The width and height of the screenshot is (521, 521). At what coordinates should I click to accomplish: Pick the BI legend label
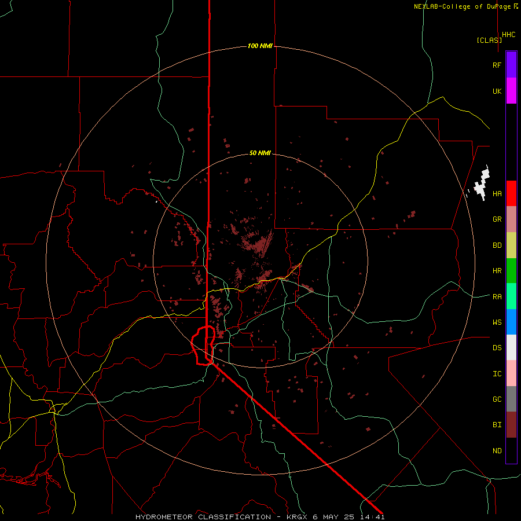[x=497, y=425]
